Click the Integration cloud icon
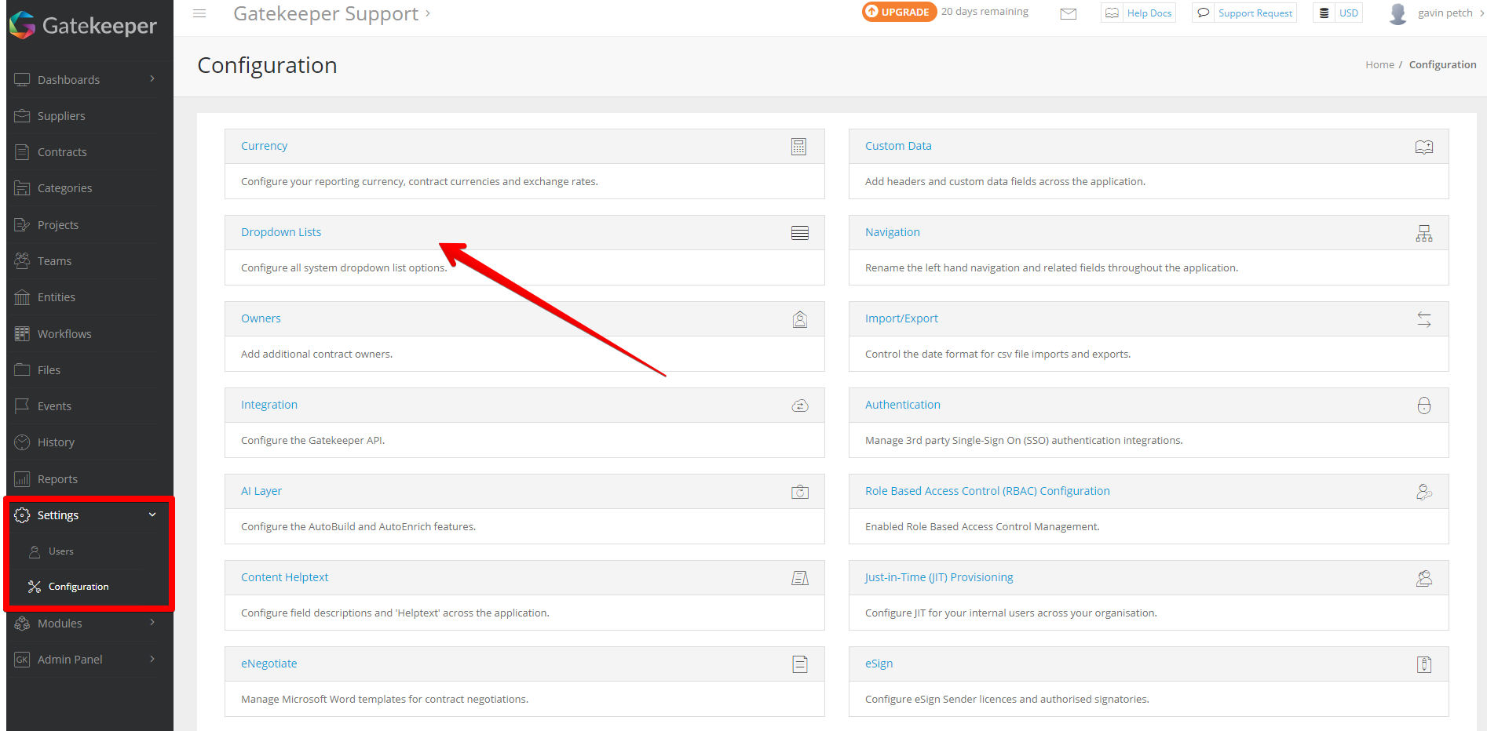 click(799, 406)
